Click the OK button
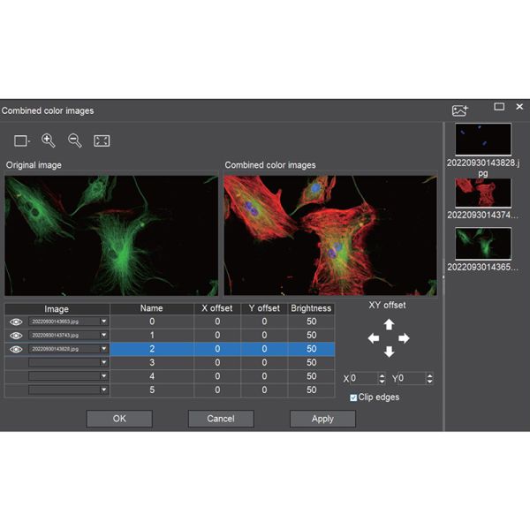This screenshot has height=530, width=530. pyautogui.click(x=119, y=419)
